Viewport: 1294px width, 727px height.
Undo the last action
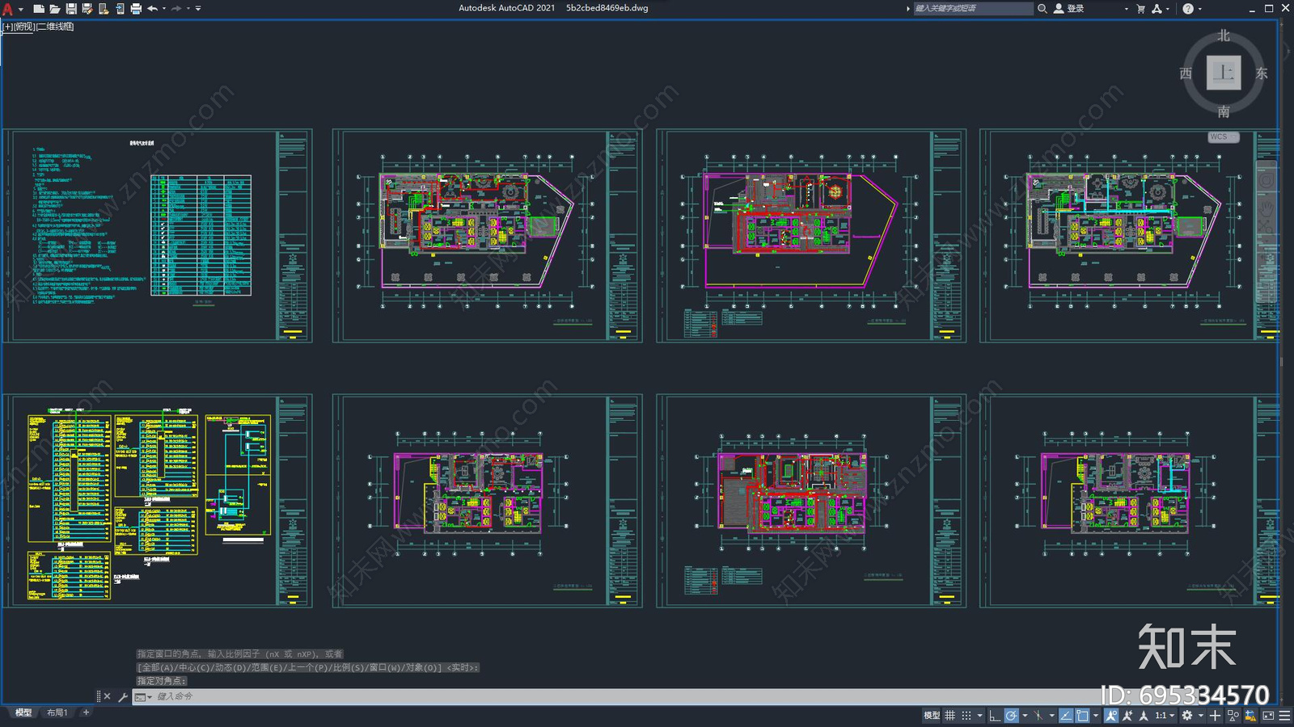tap(152, 9)
